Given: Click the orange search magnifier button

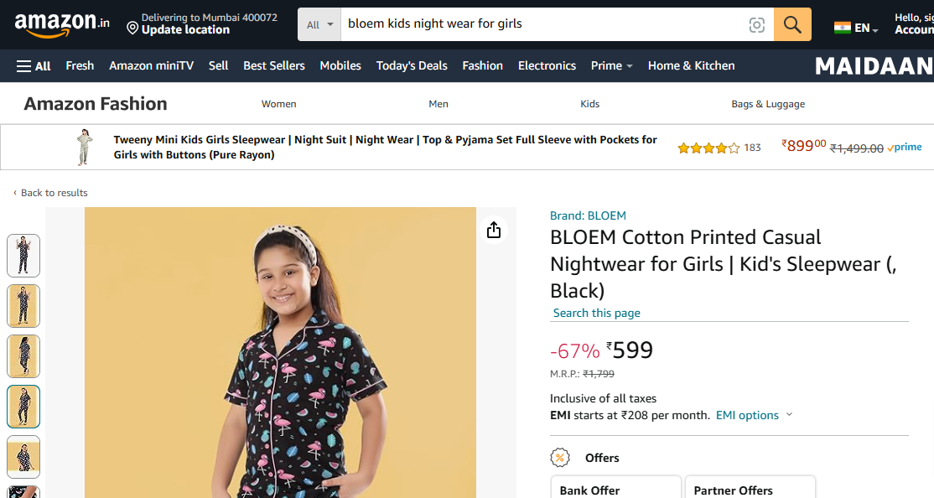Looking at the screenshot, I should [792, 24].
